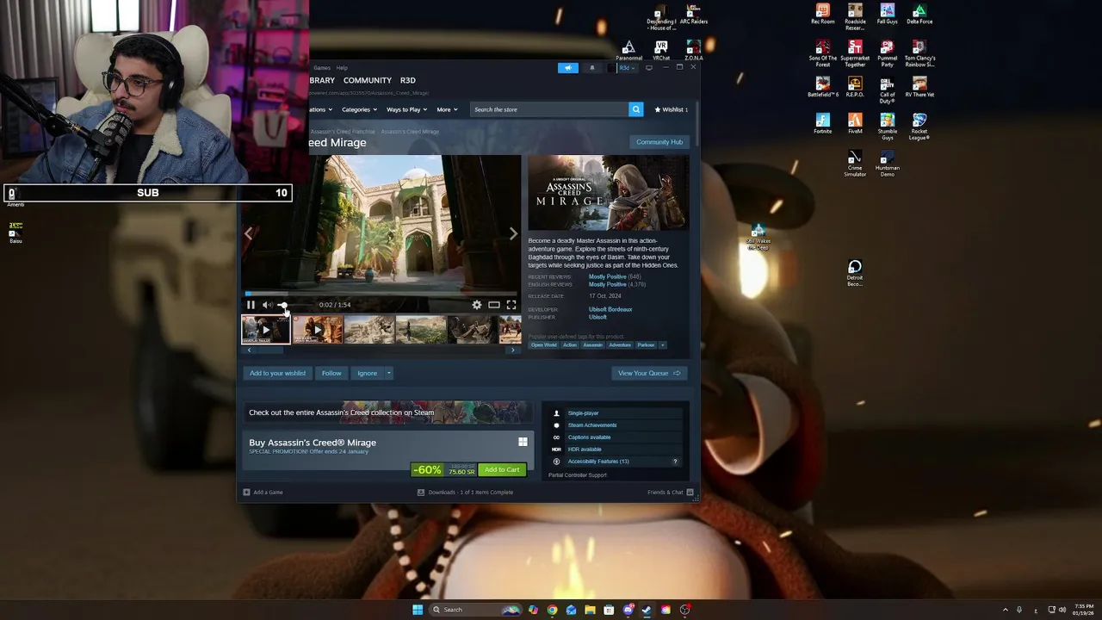1102x620 pixels.
Task: Enter fullscreen for the trailer
Action: [511, 305]
